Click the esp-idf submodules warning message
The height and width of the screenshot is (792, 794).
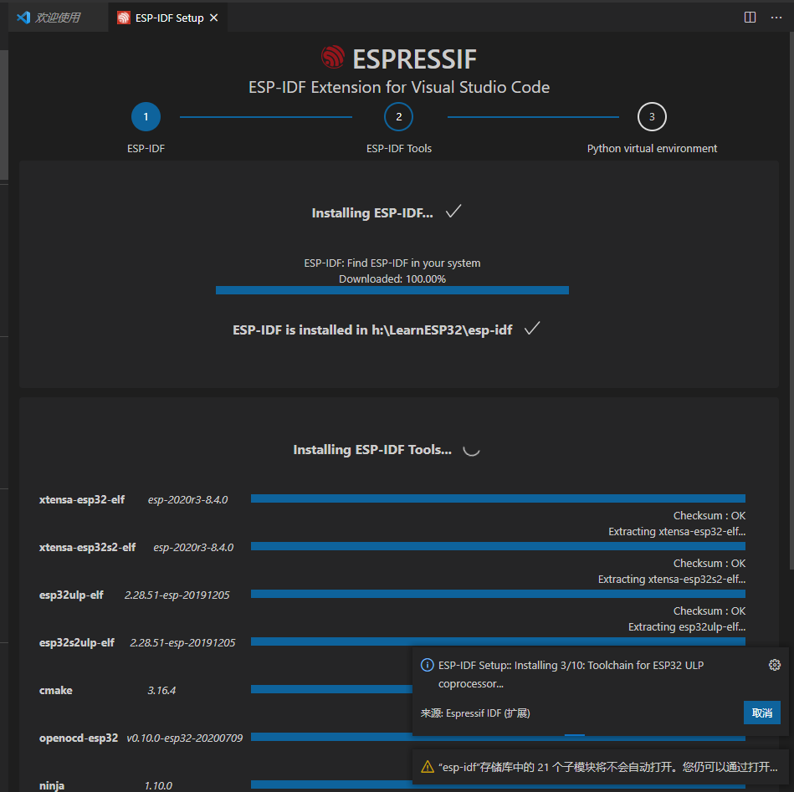607,767
